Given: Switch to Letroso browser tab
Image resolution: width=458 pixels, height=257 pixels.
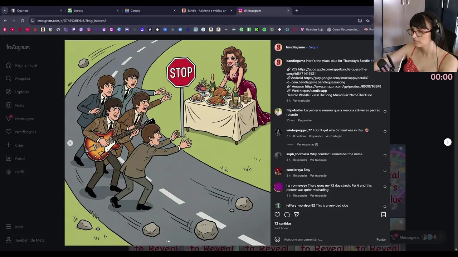Looking at the screenshot, I should point(93,11).
